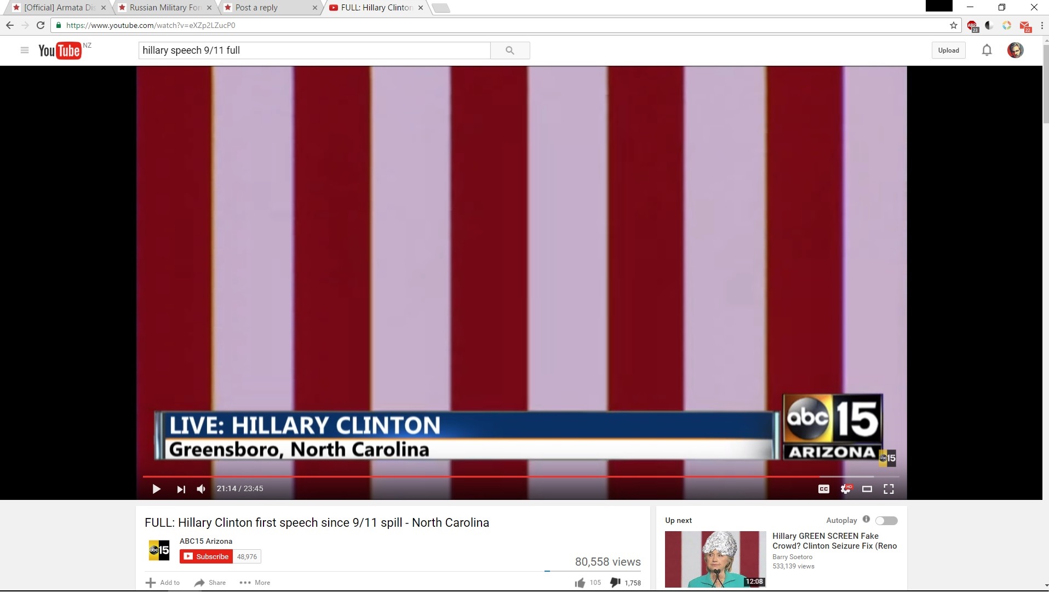Mute the video volume
The image size is (1049, 592).
[x=201, y=489]
